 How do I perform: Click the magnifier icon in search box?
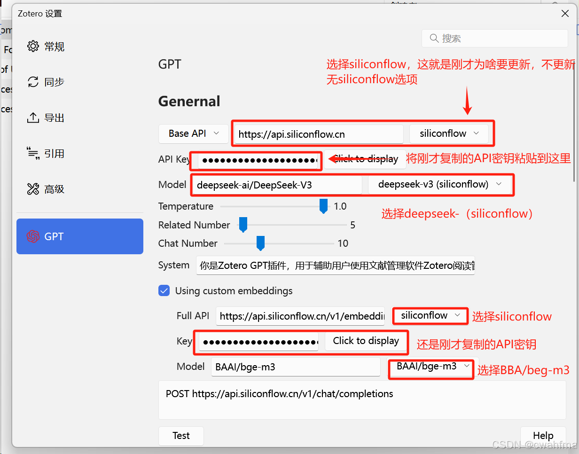point(434,39)
